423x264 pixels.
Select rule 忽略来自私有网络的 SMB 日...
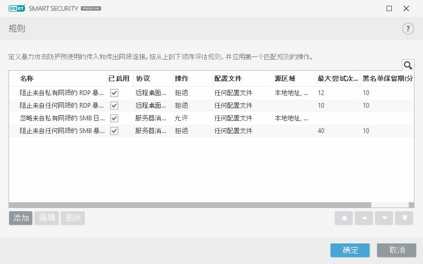click(x=62, y=118)
